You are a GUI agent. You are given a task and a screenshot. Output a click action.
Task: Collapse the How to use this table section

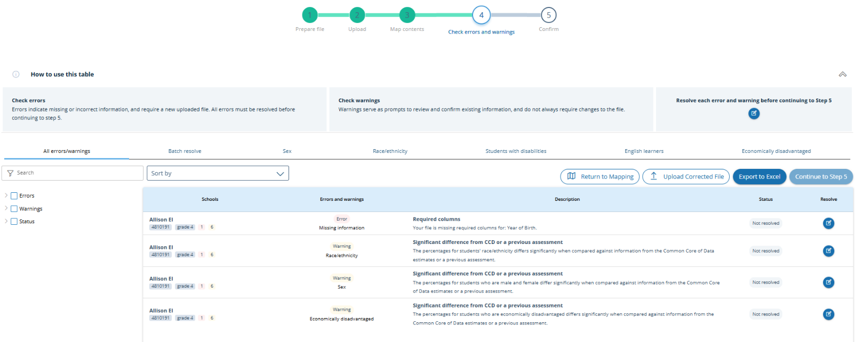coord(842,75)
